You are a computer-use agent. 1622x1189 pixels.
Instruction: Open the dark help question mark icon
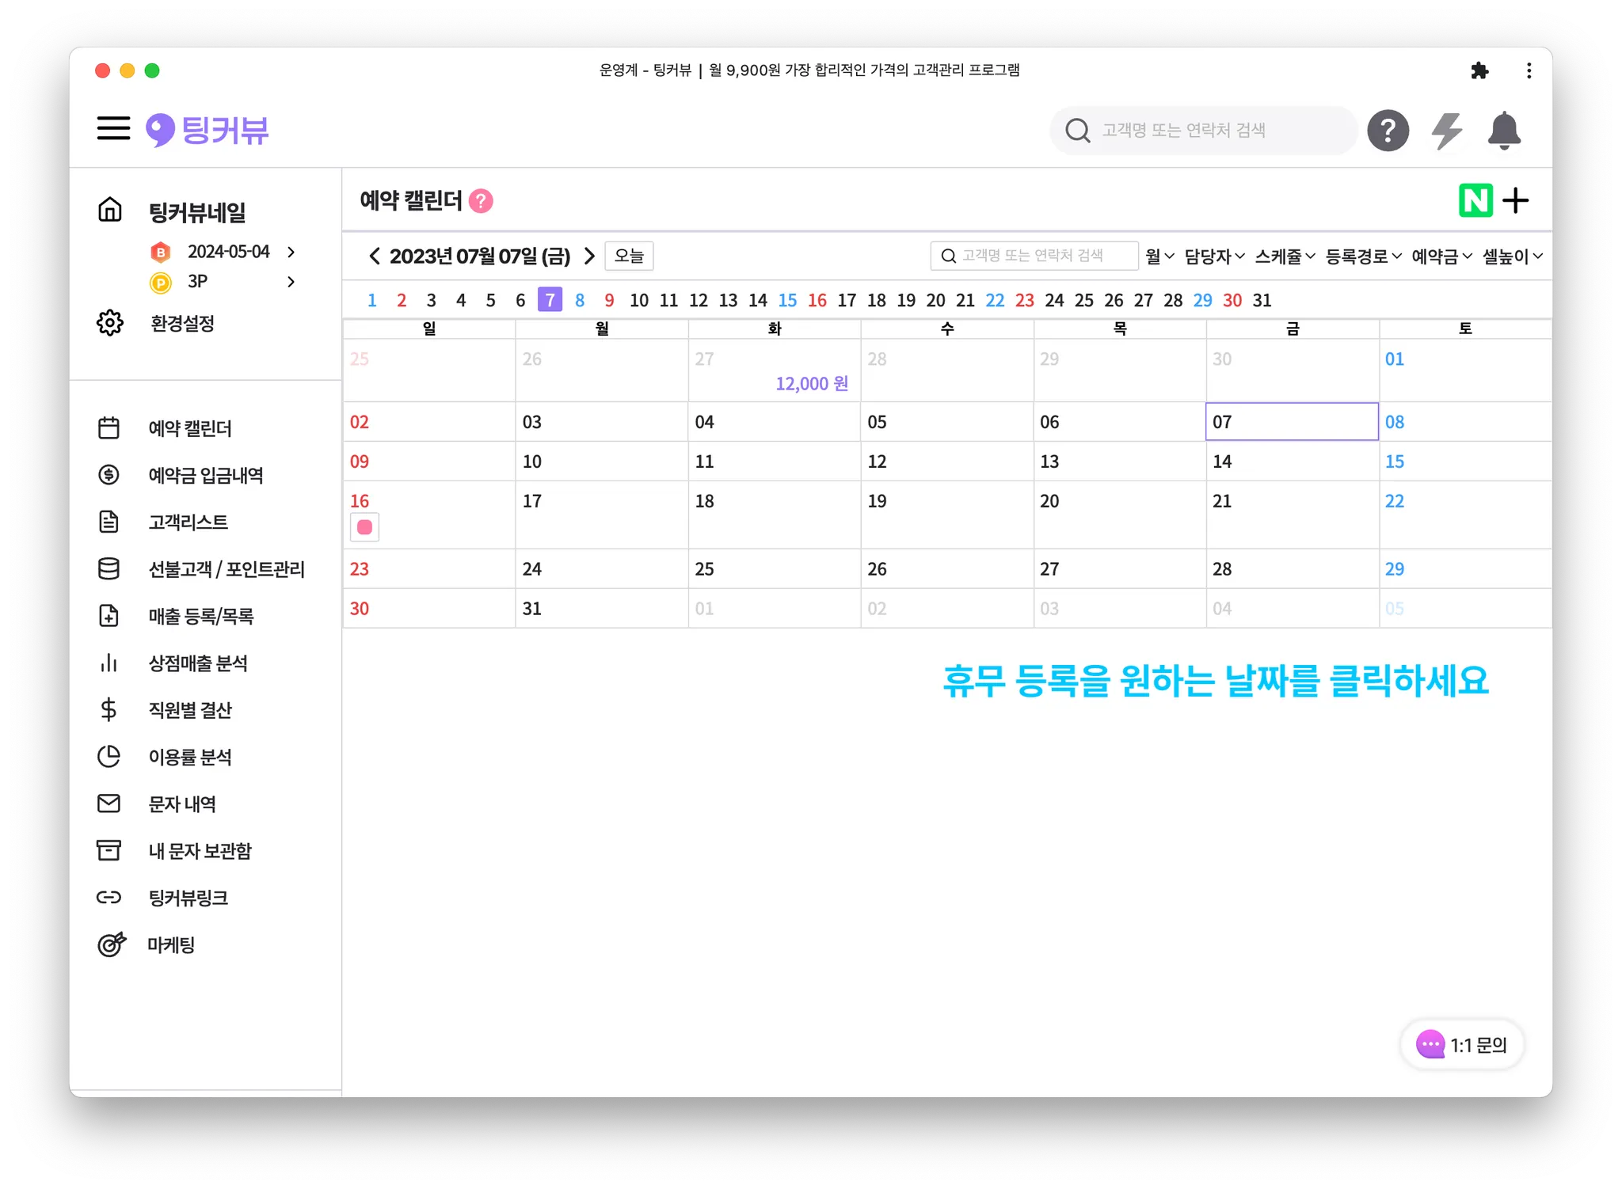pyautogui.click(x=1388, y=131)
